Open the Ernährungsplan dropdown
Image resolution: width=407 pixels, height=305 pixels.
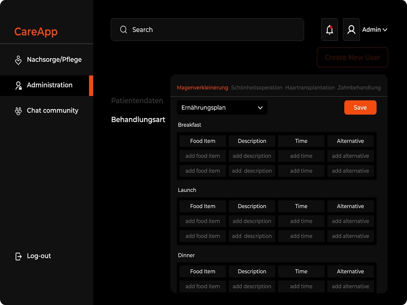click(222, 108)
